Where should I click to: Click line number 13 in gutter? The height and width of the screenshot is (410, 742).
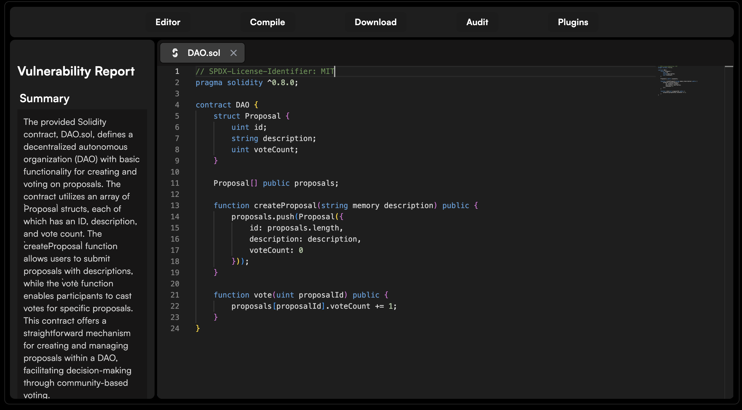coord(175,205)
